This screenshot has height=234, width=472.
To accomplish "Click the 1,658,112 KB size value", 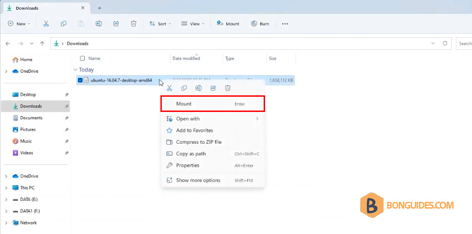I will [281, 80].
